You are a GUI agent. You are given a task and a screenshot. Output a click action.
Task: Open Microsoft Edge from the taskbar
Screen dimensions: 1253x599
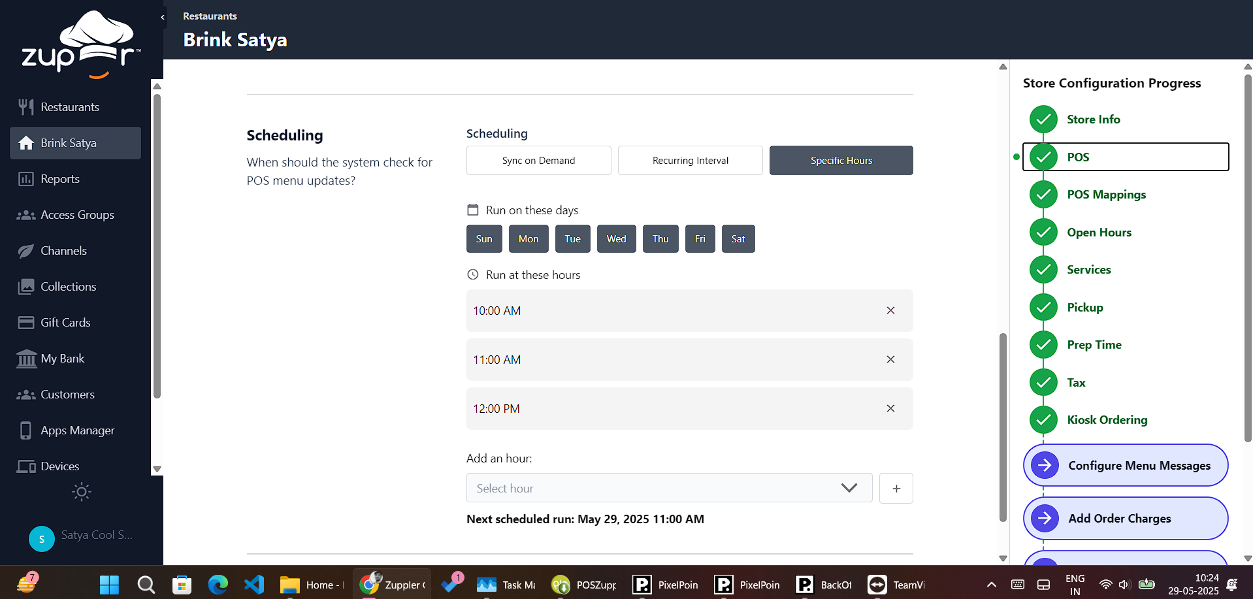tap(218, 585)
